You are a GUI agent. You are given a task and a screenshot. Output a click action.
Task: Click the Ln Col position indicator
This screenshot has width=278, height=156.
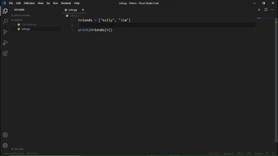(x=214, y=153)
